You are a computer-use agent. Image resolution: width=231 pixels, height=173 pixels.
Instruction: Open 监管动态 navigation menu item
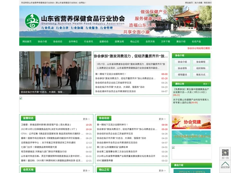coord(104,41)
